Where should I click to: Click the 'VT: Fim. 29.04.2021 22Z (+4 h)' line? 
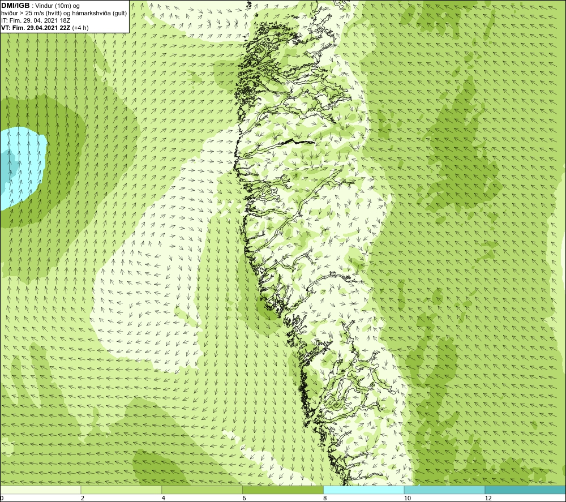[x=45, y=28]
